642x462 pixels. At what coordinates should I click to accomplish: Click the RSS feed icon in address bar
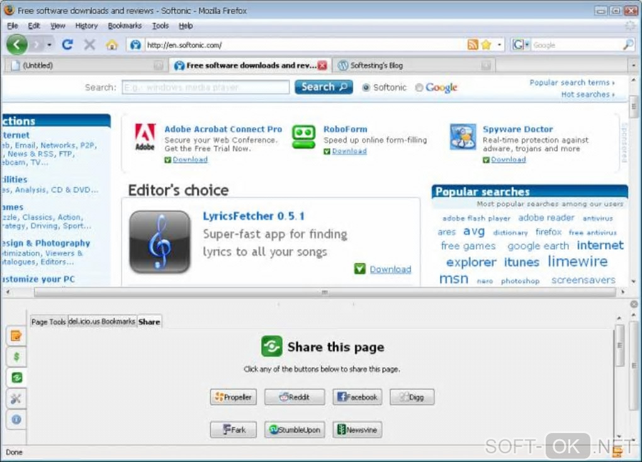473,45
